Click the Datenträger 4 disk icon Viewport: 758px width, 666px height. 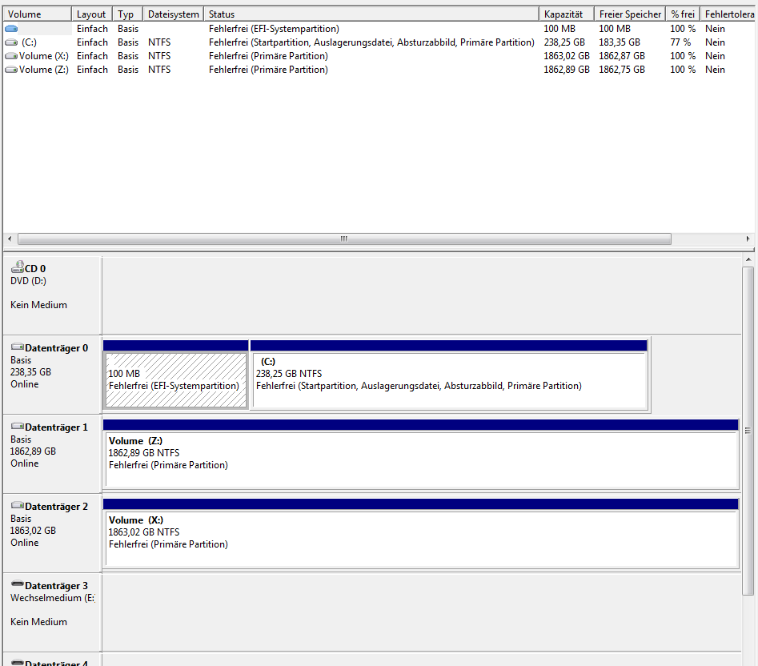tap(18, 663)
